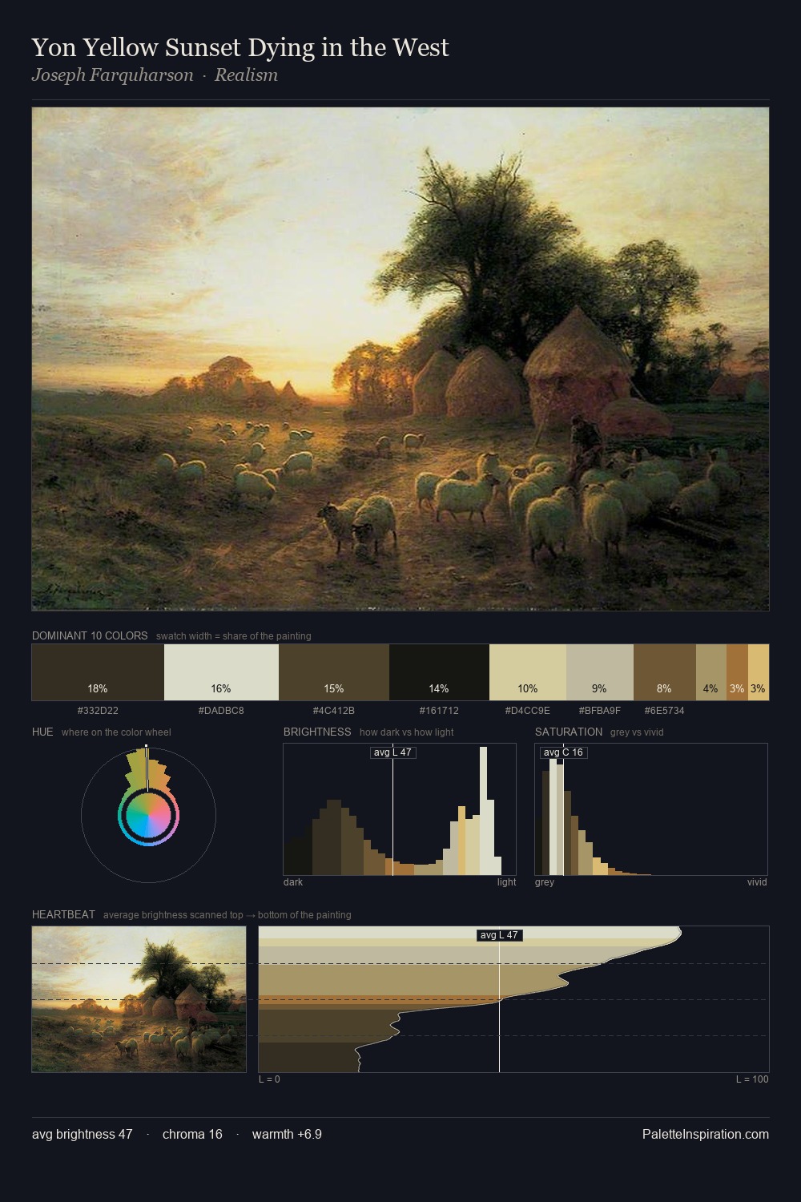Click the 'vivid' saturation axis label
The width and height of the screenshot is (801, 1202).
(x=757, y=882)
